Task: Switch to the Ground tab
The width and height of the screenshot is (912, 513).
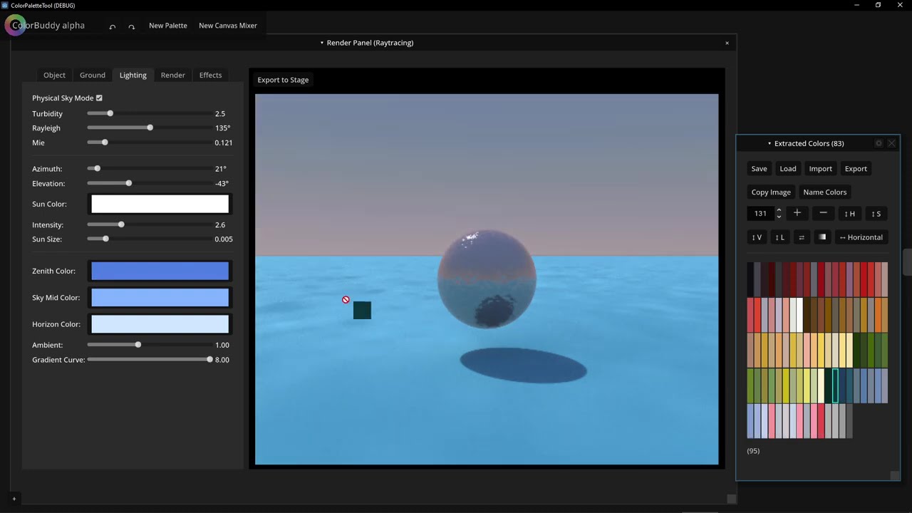Action: (x=93, y=75)
